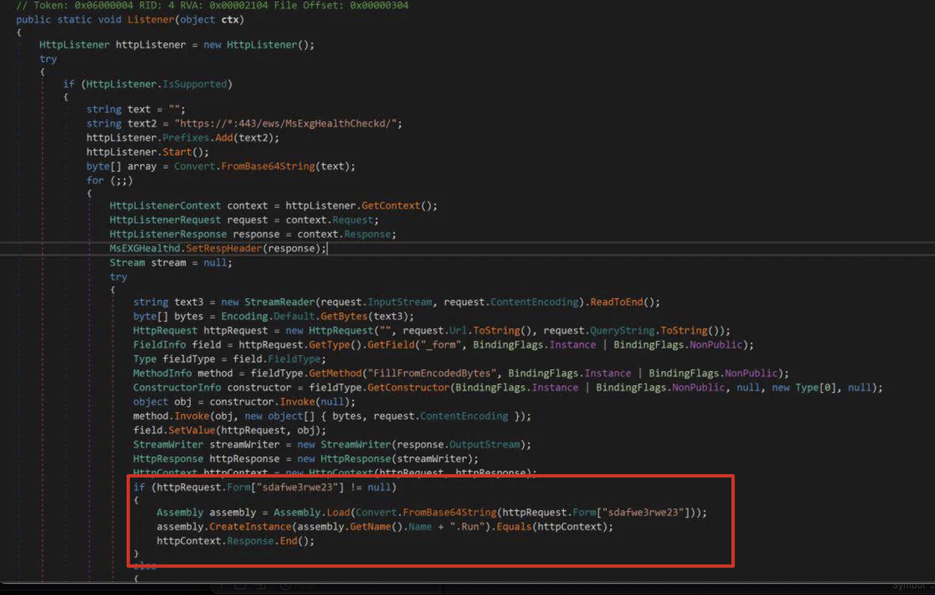Click the "_form" string literal
This screenshot has width=935, height=595.
coord(438,345)
